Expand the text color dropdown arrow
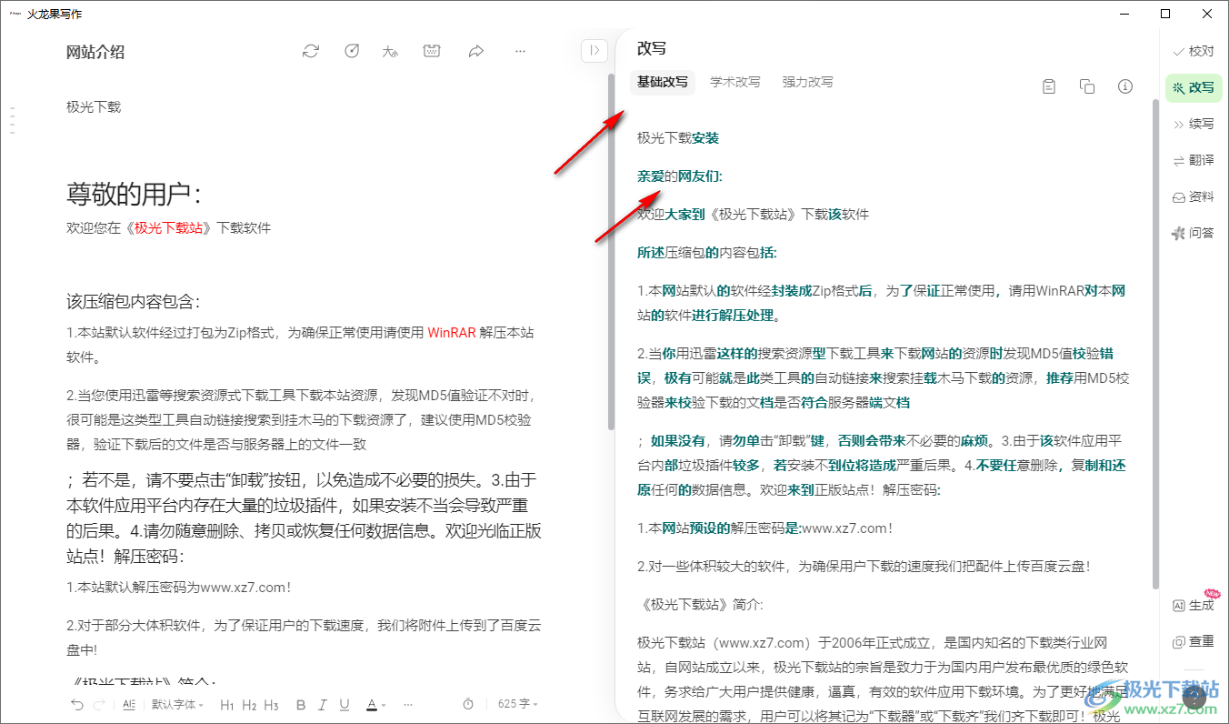 point(384,705)
